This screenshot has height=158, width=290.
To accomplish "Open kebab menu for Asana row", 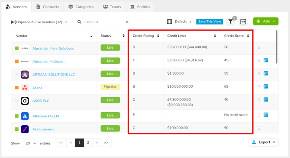I will [259, 87].
